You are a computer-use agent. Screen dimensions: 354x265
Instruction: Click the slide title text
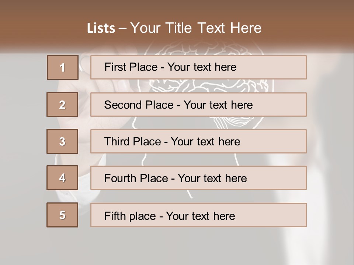coord(174,28)
